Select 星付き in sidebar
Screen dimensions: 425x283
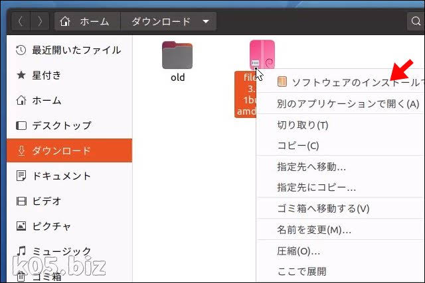coord(69,75)
